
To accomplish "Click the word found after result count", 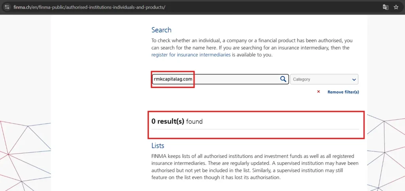I will 194,122.
